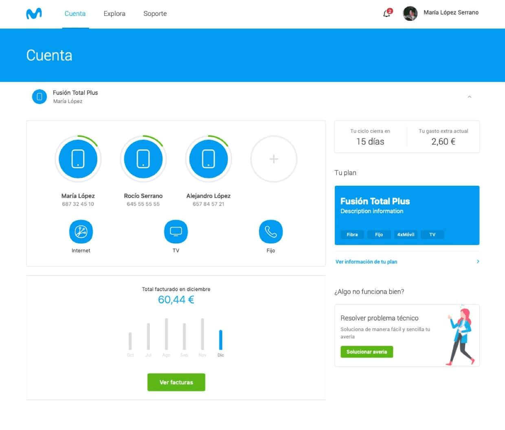This screenshot has width=505, height=430.
Task: Click the Internet label
Action: click(81, 251)
